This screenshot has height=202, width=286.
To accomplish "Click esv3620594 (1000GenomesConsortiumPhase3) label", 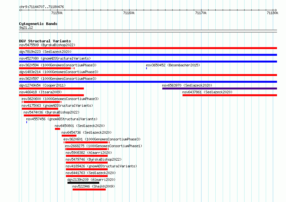I will pyautogui.click(x=58, y=65).
